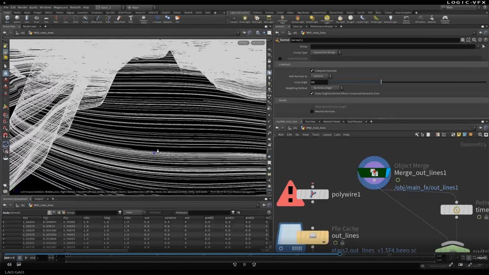Click the polywire1 node icon

312,194
